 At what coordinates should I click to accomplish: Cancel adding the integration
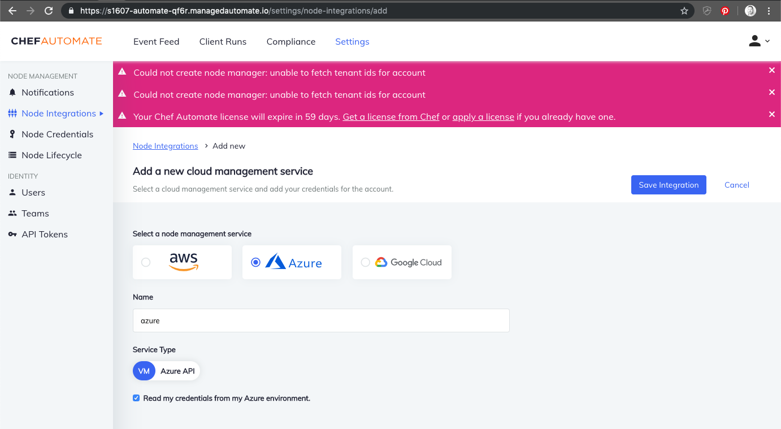click(x=737, y=185)
